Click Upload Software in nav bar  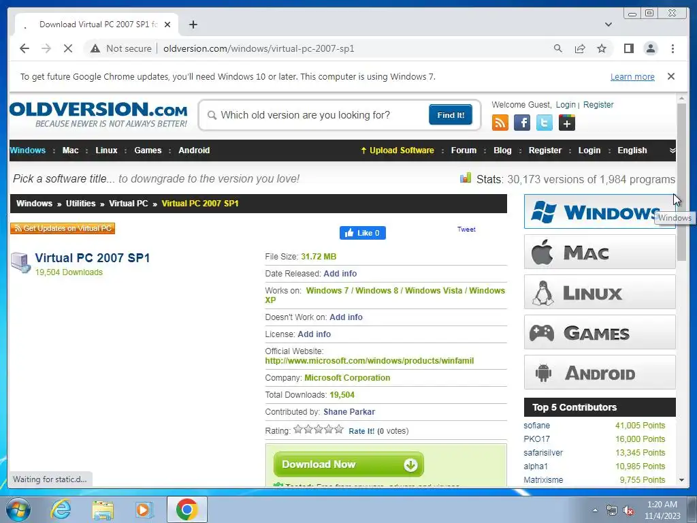point(398,150)
